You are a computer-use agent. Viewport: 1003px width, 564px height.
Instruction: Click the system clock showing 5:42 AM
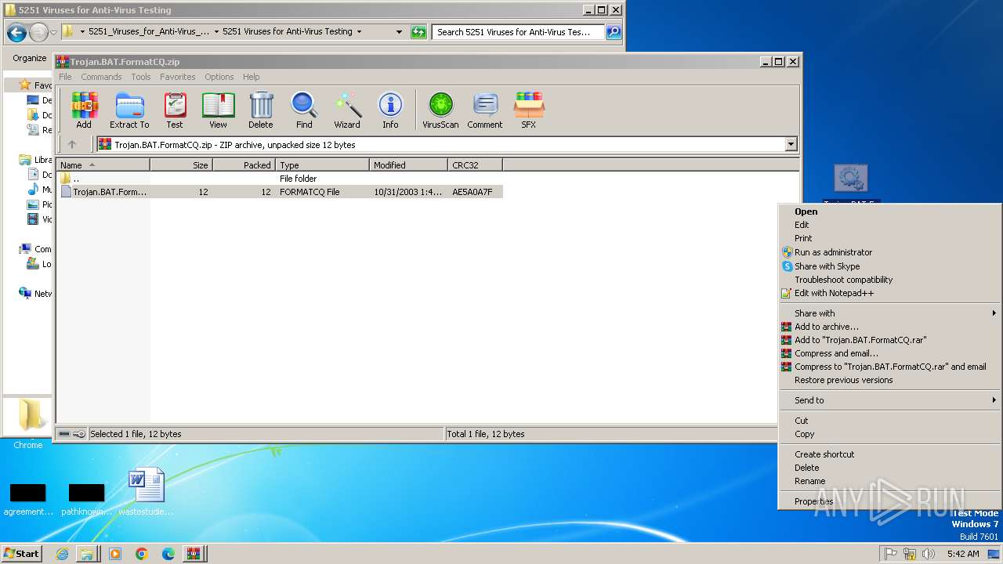(x=963, y=554)
